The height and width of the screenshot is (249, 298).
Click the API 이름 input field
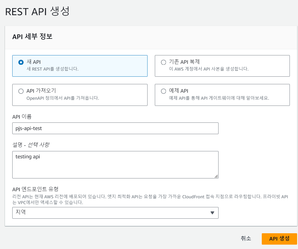(x=115, y=128)
